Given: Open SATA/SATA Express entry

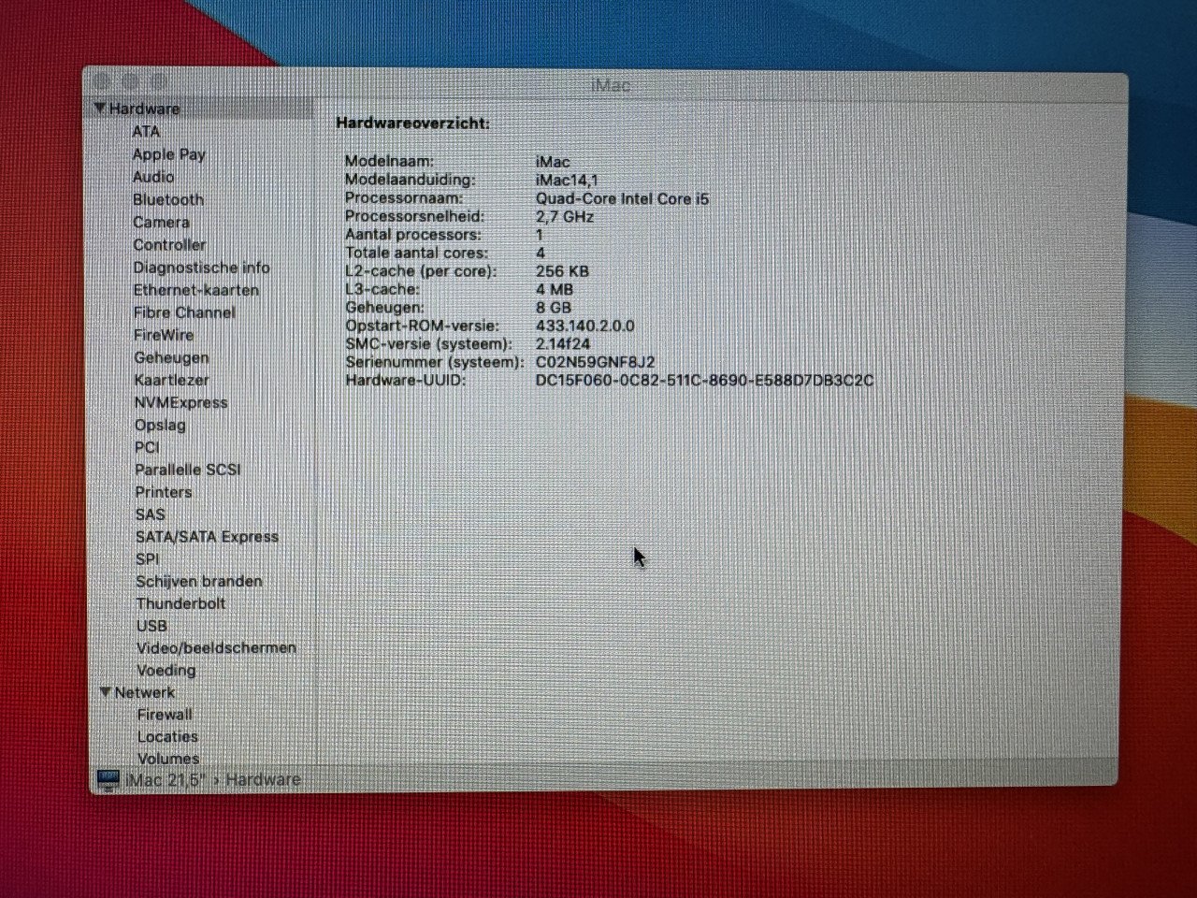Looking at the screenshot, I should pyautogui.click(x=207, y=537).
